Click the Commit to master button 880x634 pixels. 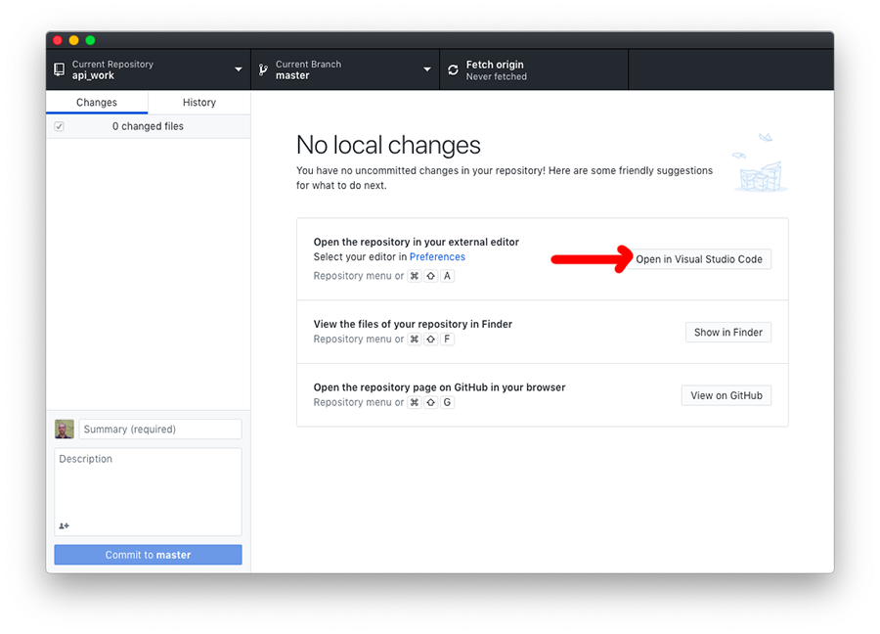click(x=149, y=555)
